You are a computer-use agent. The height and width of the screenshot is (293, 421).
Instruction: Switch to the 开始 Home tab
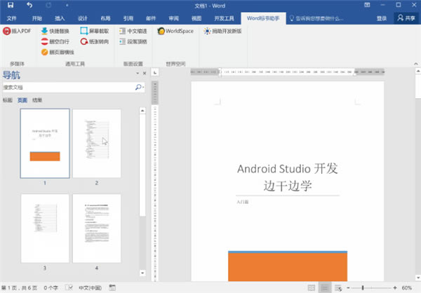click(36, 18)
